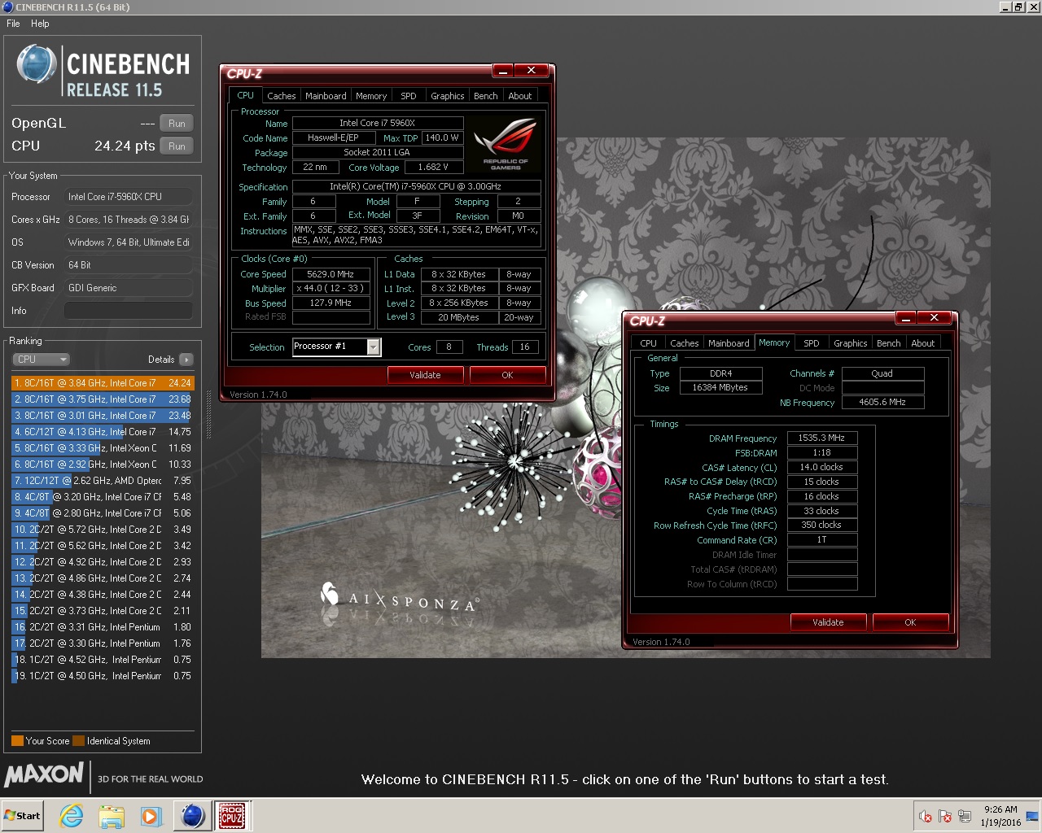The image size is (1042, 833).
Task: Click the Info input field
Action: point(129,311)
